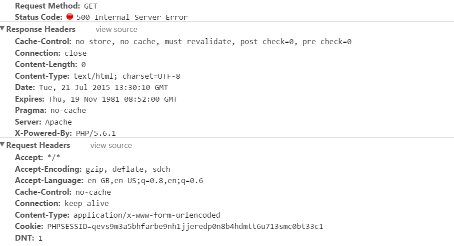The image size is (454, 246).
Task: Click the DNT header row
Action: (x=28, y=238)
